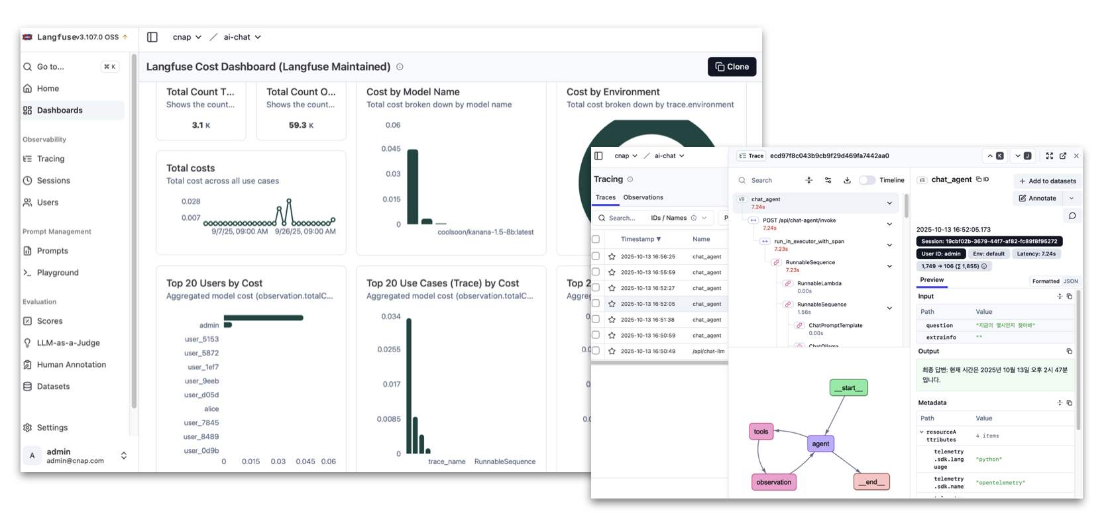Collapse the run_in_executor_with_span node
1108x527 pixels.
(889, 245)
